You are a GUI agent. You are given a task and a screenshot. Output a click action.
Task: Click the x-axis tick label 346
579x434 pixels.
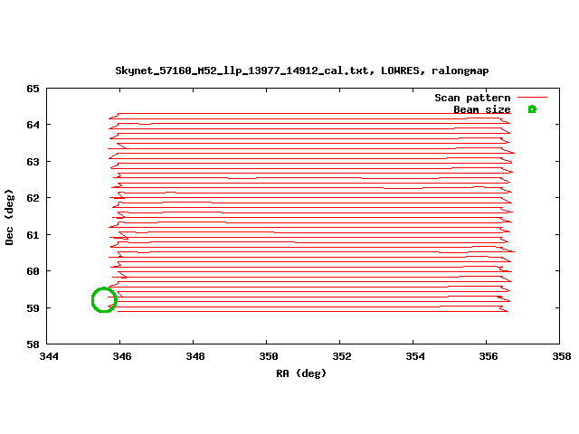tap(122, 356)
